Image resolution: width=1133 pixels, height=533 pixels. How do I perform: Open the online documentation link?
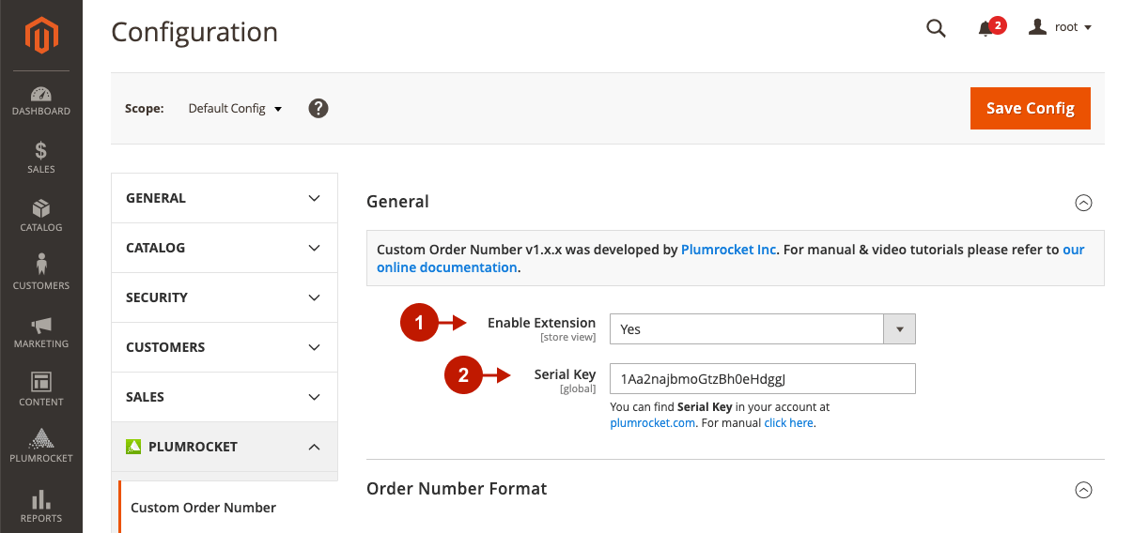(447, 267)
